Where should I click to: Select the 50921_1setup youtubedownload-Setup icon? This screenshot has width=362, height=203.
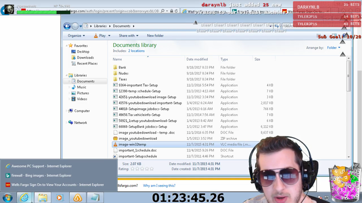point(115,121)
